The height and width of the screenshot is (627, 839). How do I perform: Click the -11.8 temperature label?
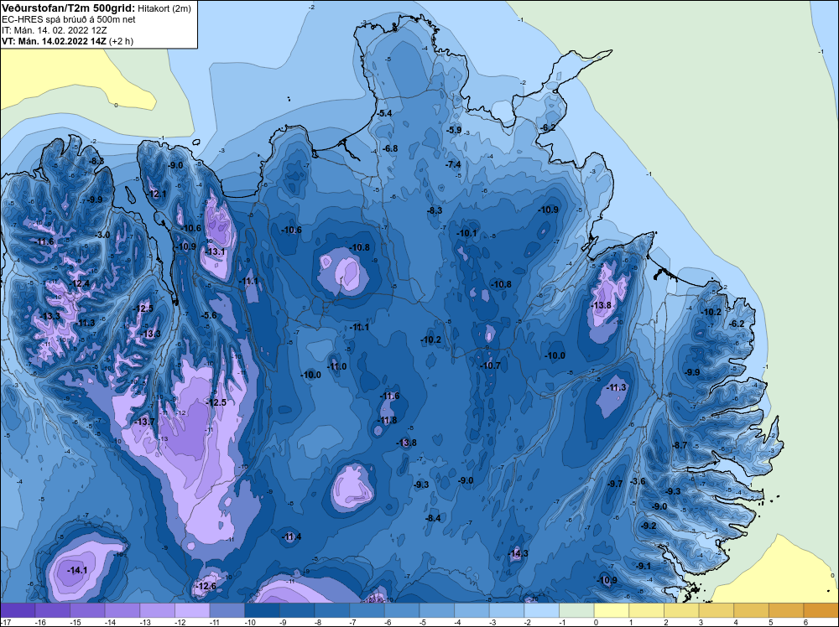[388, 420]
